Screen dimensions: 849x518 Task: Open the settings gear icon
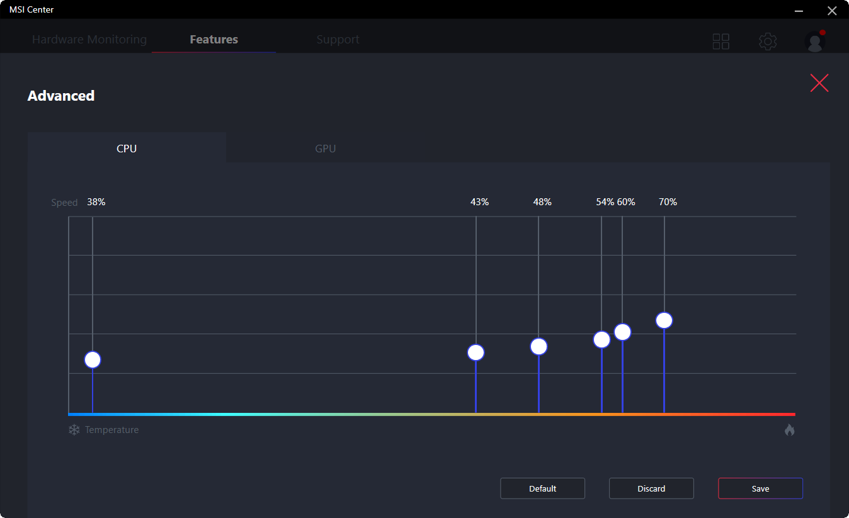coord(767,42)
